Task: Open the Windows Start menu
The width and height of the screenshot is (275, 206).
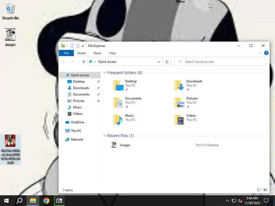Action: coord(6,201)
